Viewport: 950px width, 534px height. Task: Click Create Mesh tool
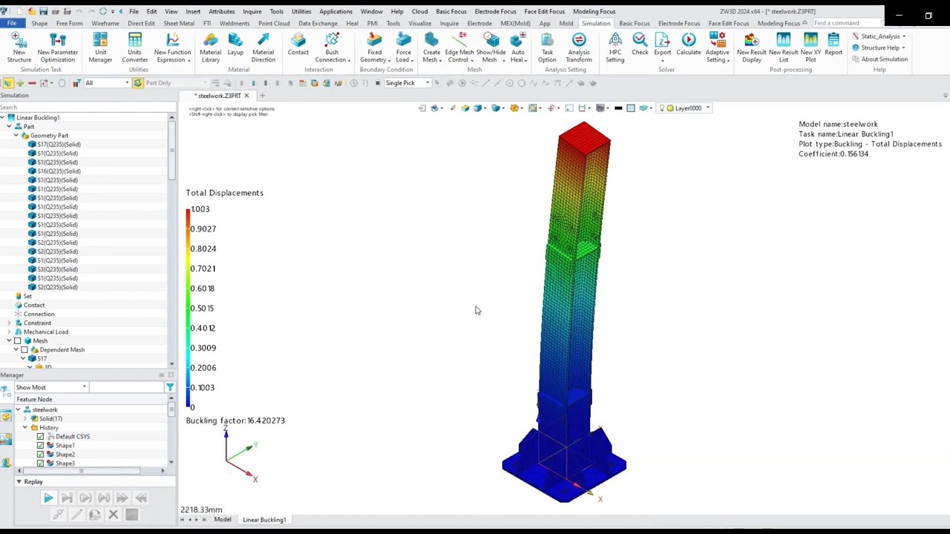[x=431, y=47]
